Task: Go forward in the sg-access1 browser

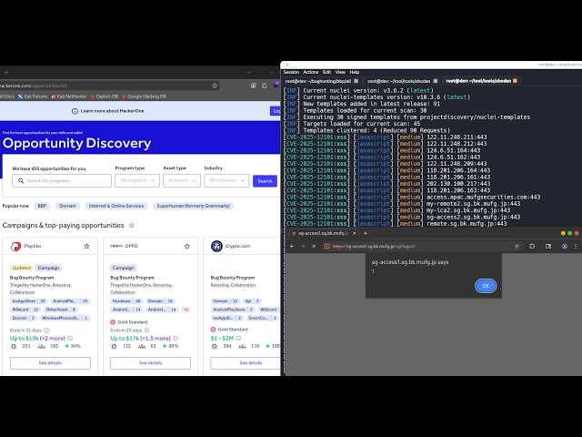Action: coord(303,246)
